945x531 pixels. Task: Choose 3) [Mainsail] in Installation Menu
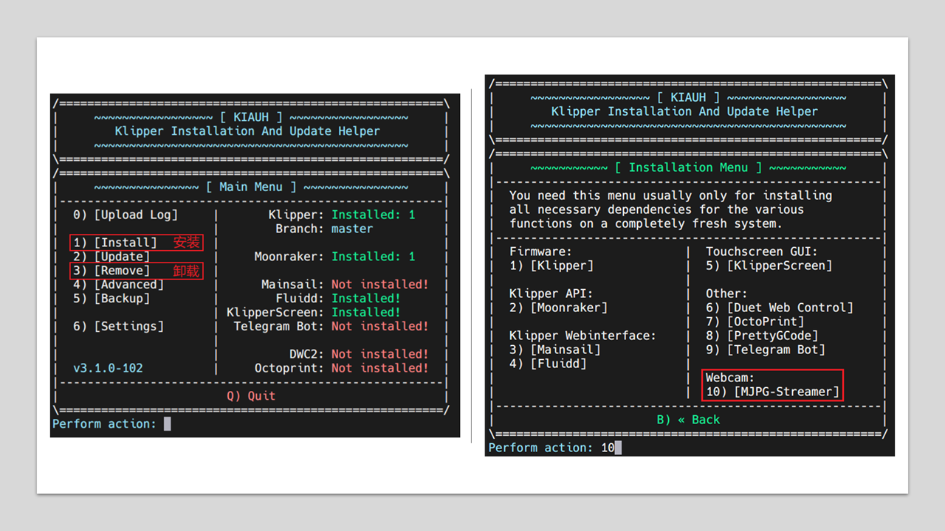pos(555,350)
